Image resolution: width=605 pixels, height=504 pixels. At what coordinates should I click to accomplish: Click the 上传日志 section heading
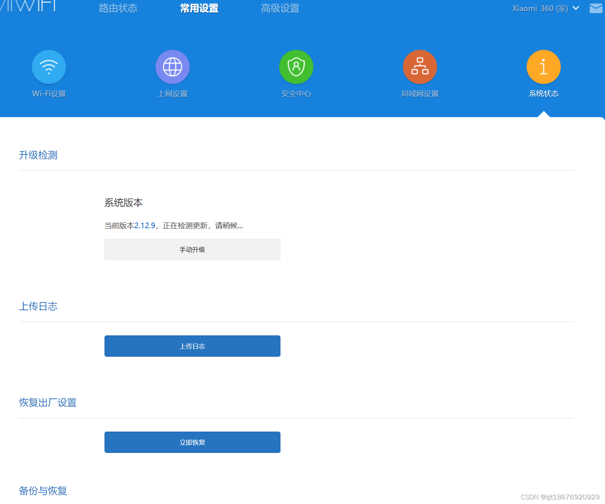pyautogui.click(x=38, y=306)
